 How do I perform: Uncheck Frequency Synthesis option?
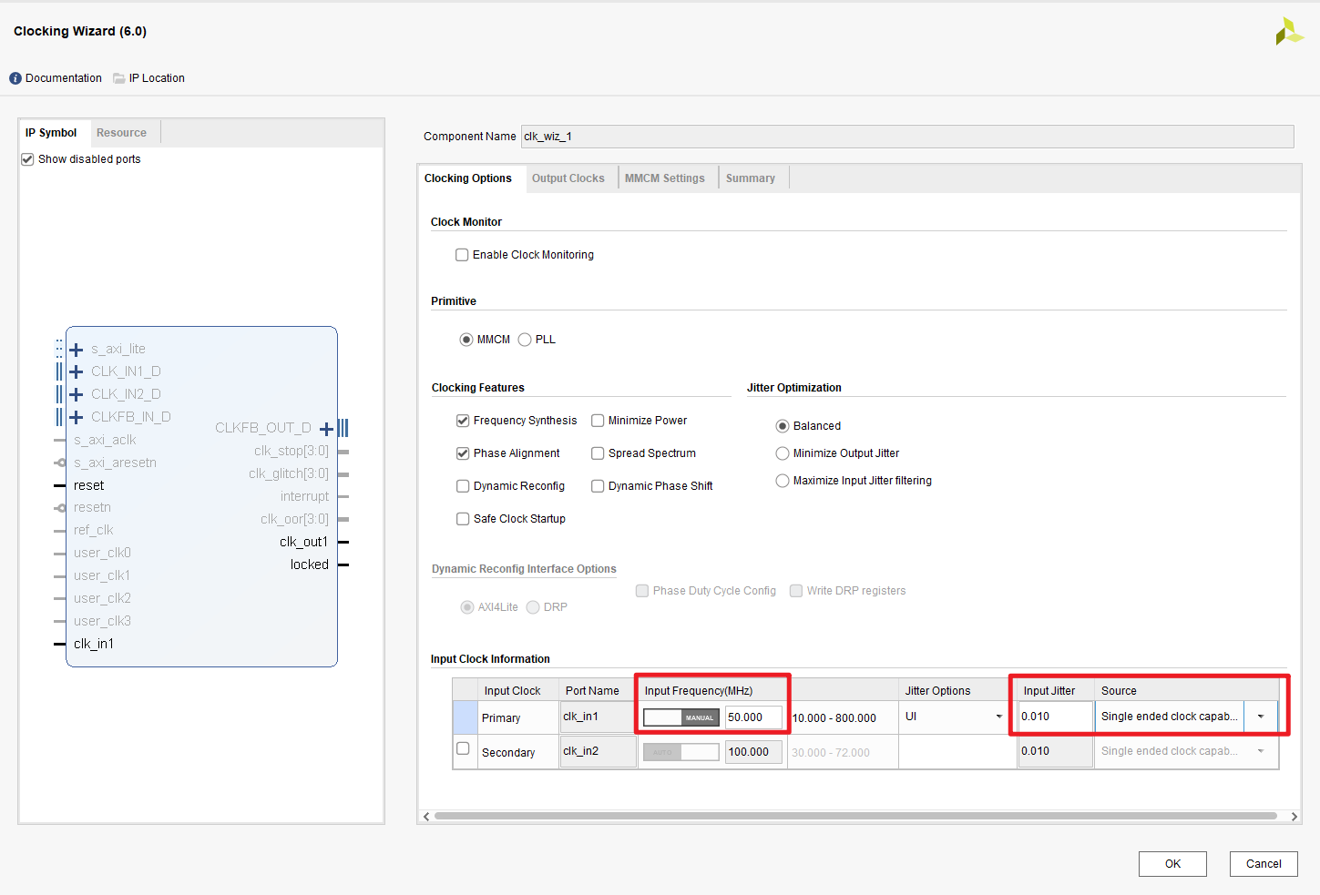[463, 421]
